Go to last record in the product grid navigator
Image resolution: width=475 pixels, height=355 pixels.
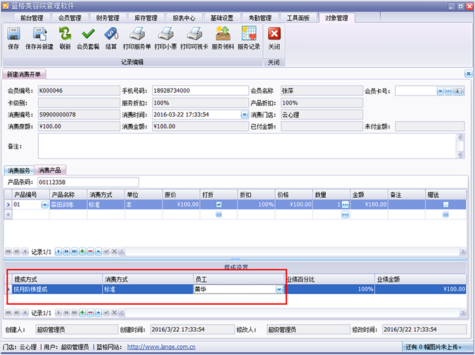pyautogui.click(x=74, y=252)
